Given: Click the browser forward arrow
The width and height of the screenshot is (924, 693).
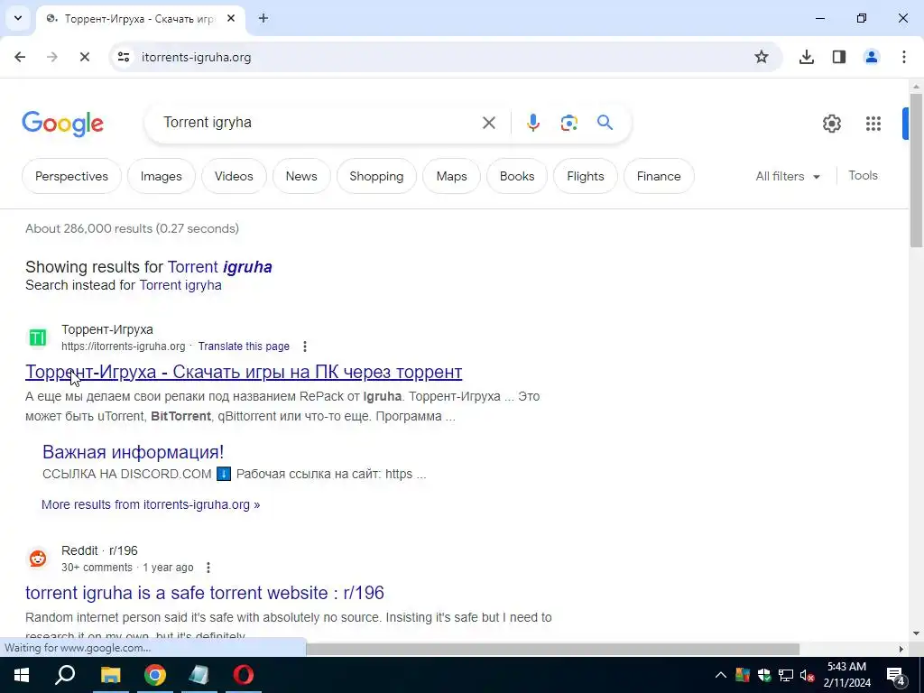Looking at the screenshot, I should 52,57.
